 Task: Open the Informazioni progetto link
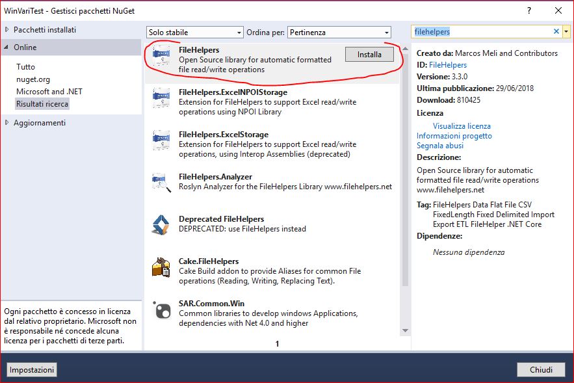point(454,136)
